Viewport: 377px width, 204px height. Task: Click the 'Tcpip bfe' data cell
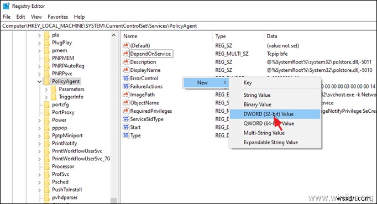(x=277, y=54)
